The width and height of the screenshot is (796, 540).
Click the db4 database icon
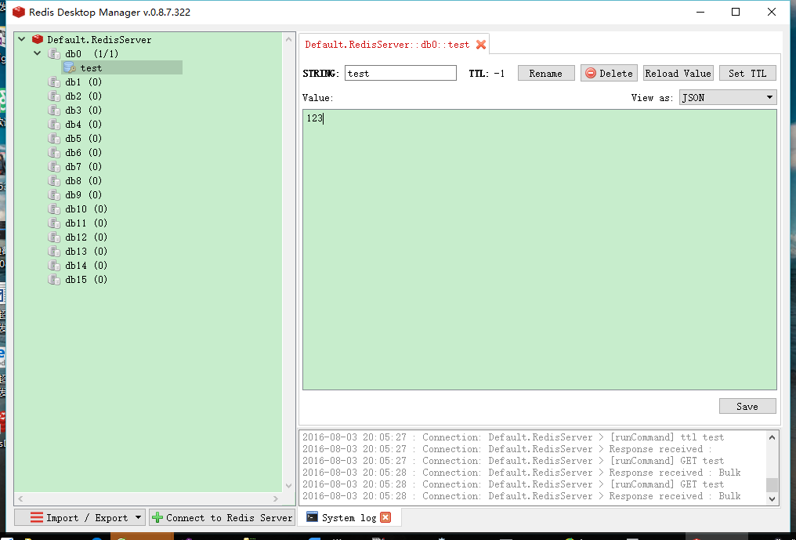pyautogui.click(x=54, y=124)
